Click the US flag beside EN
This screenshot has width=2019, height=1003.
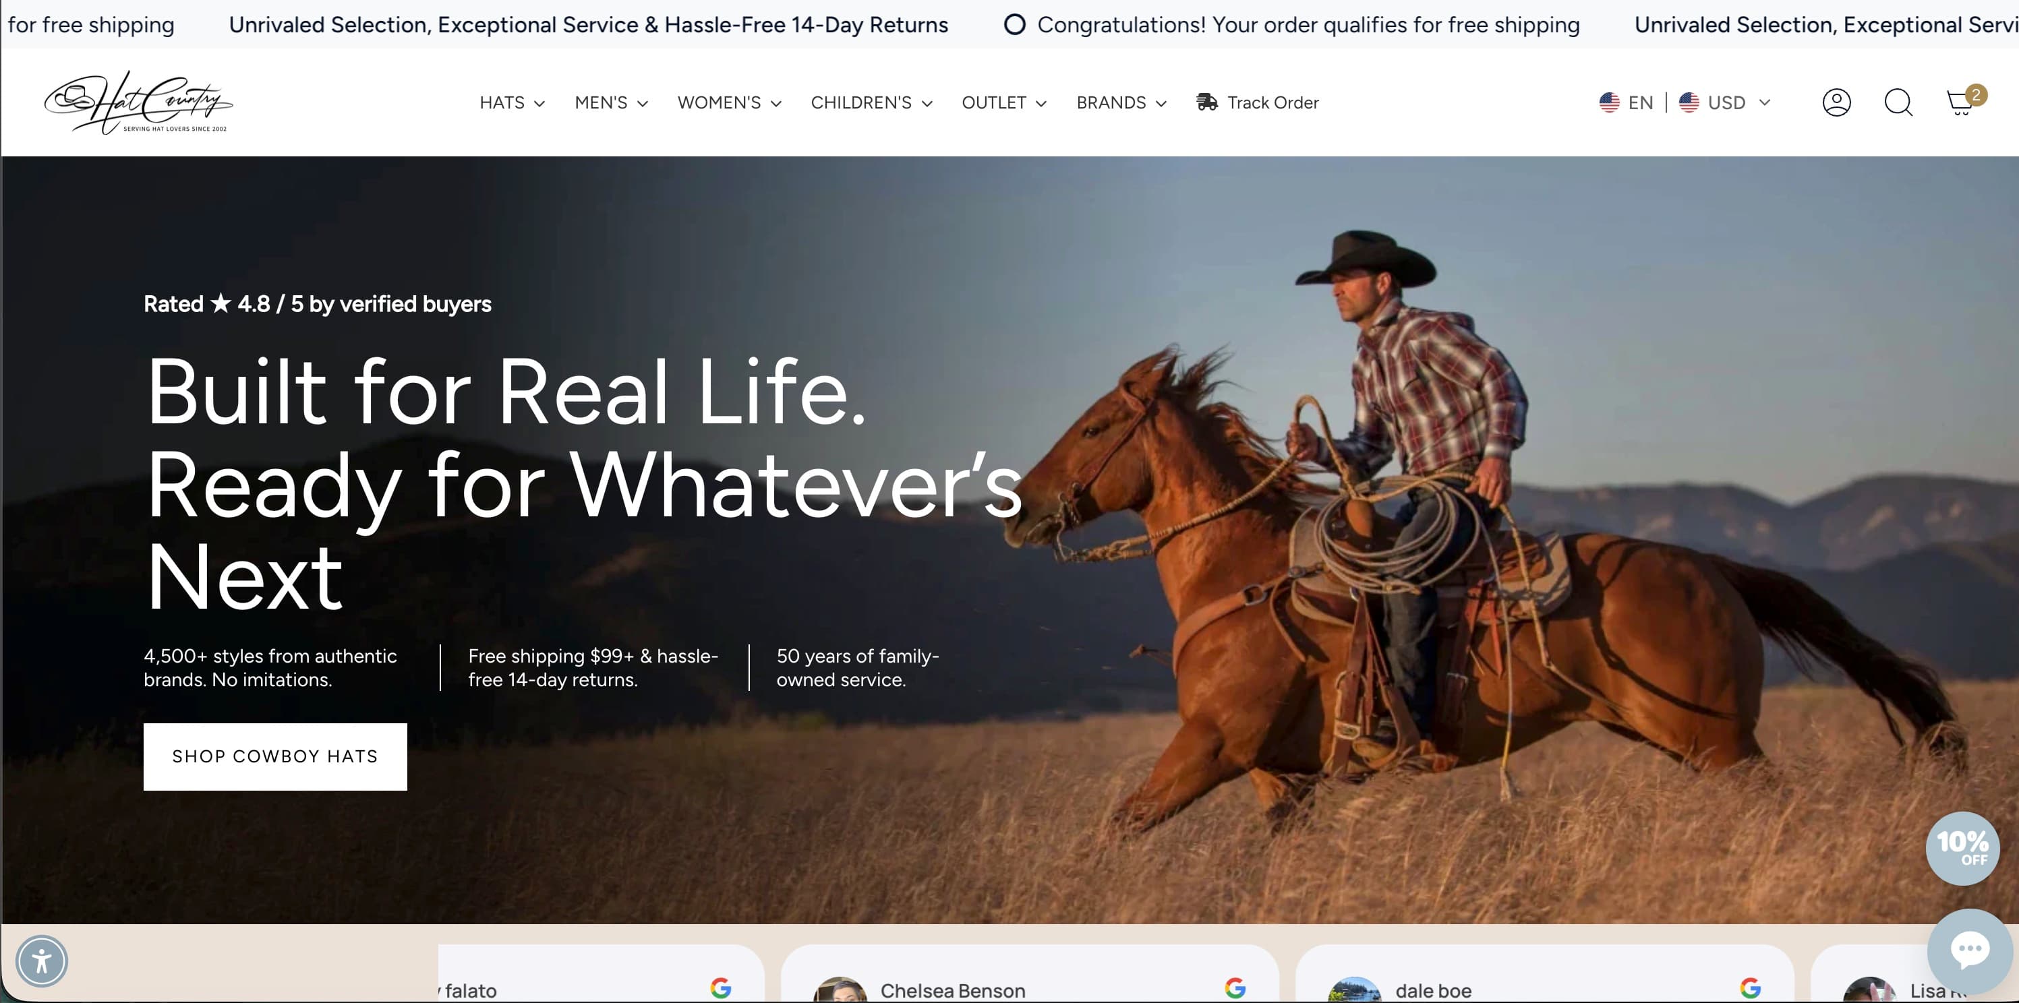1609,102
